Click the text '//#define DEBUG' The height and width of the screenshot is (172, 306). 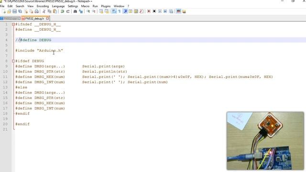pyautogui.click(x=33, y=40)
